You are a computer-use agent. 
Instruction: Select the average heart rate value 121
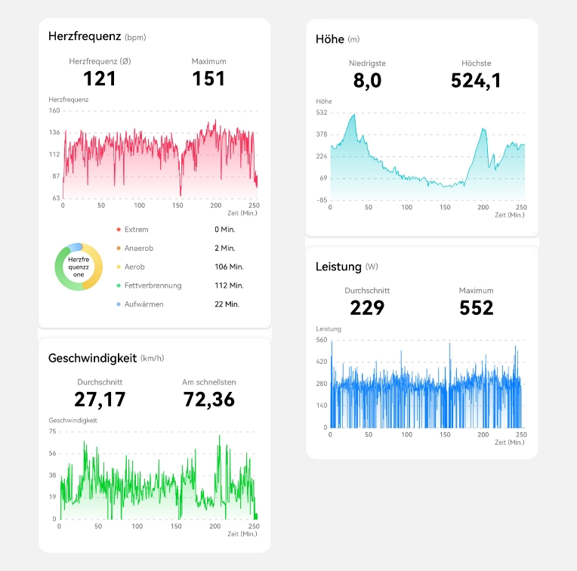coord(99,79)
